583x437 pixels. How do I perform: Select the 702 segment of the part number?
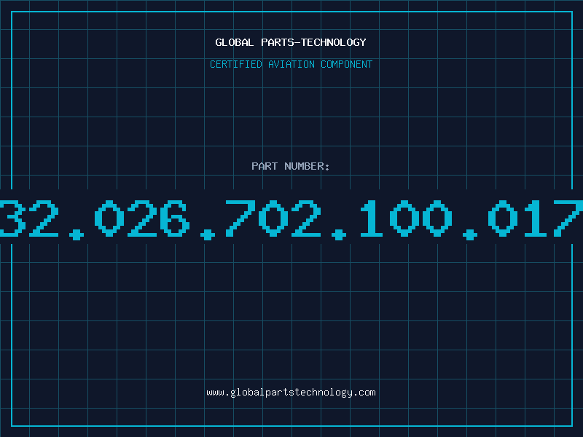point(273,218)
